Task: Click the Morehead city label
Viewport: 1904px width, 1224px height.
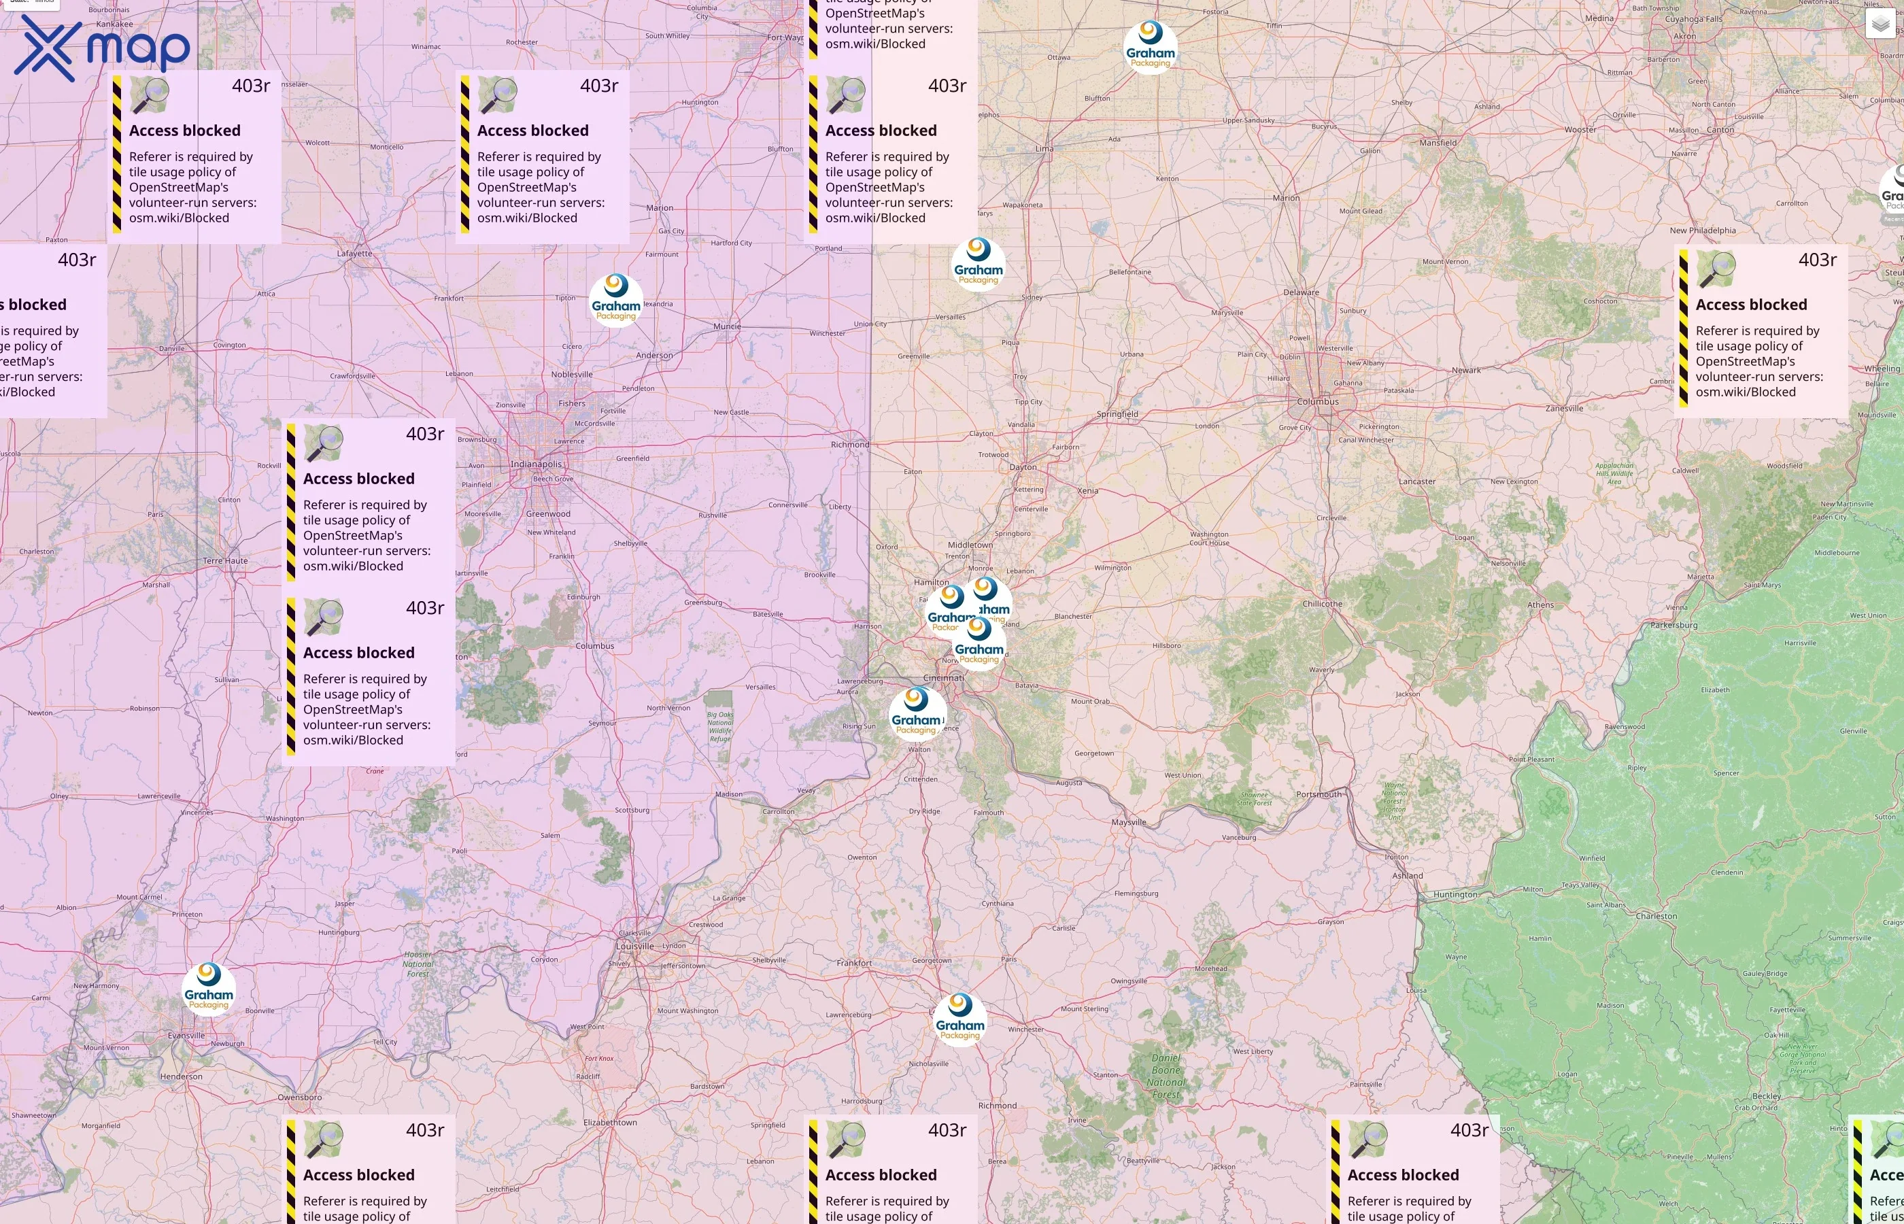Action: 1210,969
